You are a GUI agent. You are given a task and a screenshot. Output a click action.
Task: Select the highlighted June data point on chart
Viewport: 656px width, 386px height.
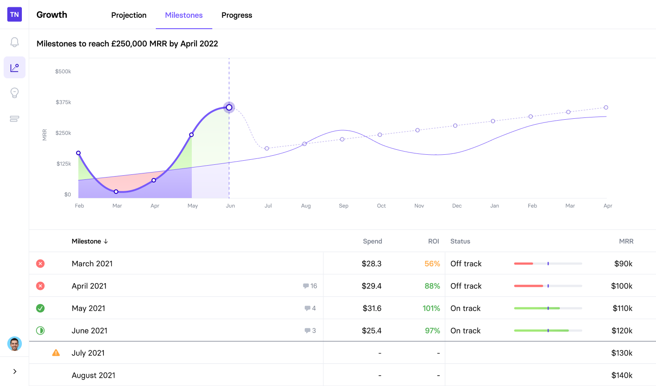[x=229, y=108]
